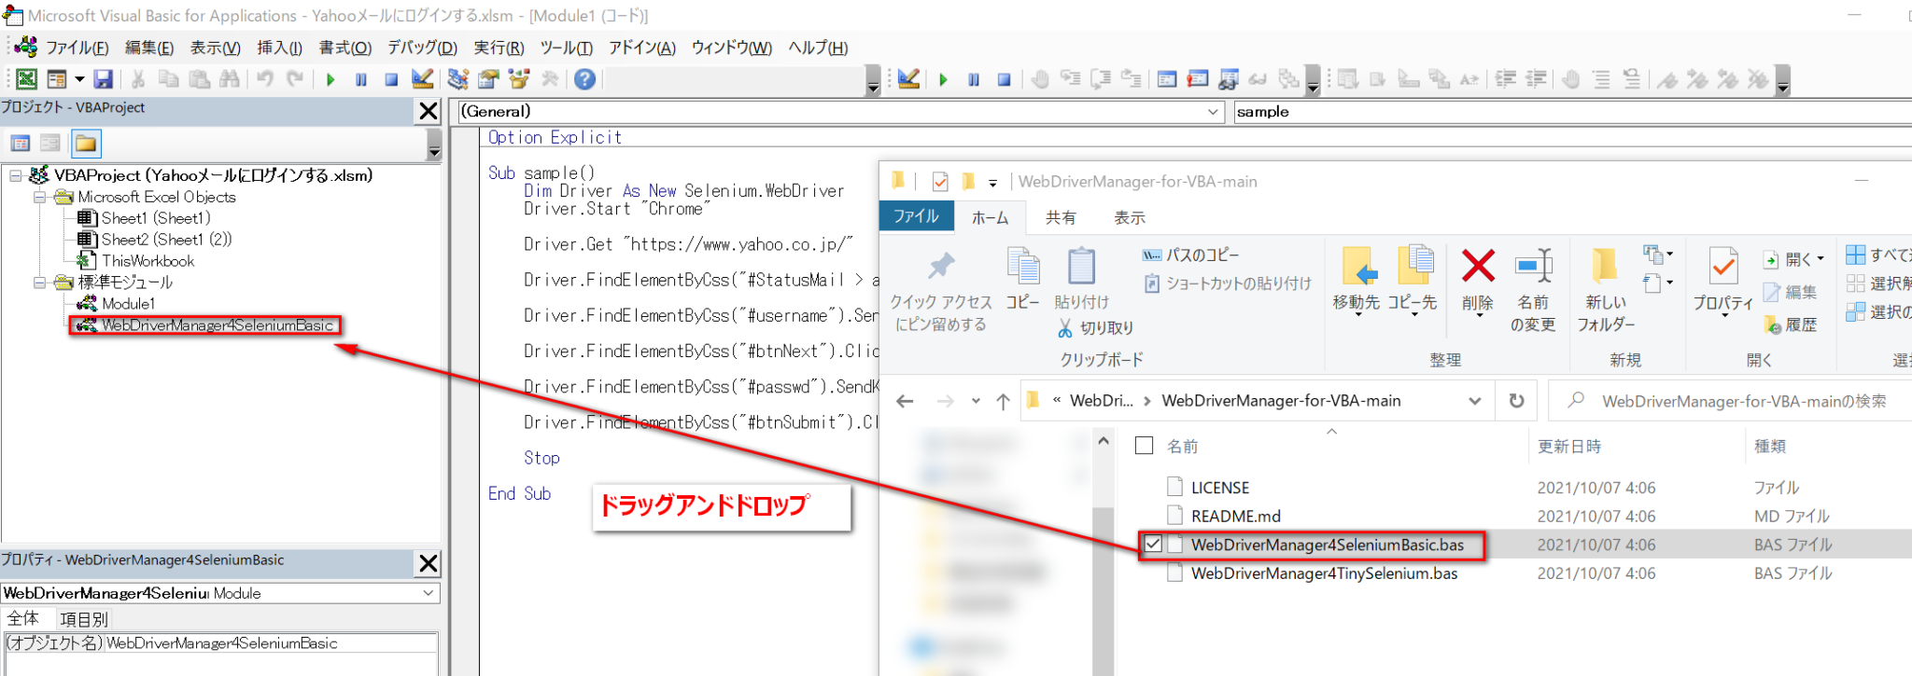Expand the Explorer address bar history dropdown
Viewport: 1912px width, 676px height.
point(1474,401)
